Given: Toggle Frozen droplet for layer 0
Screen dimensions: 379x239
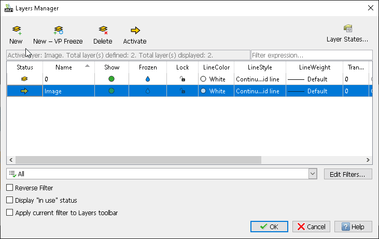Looking at the screenshot, I should click(148, 79).
